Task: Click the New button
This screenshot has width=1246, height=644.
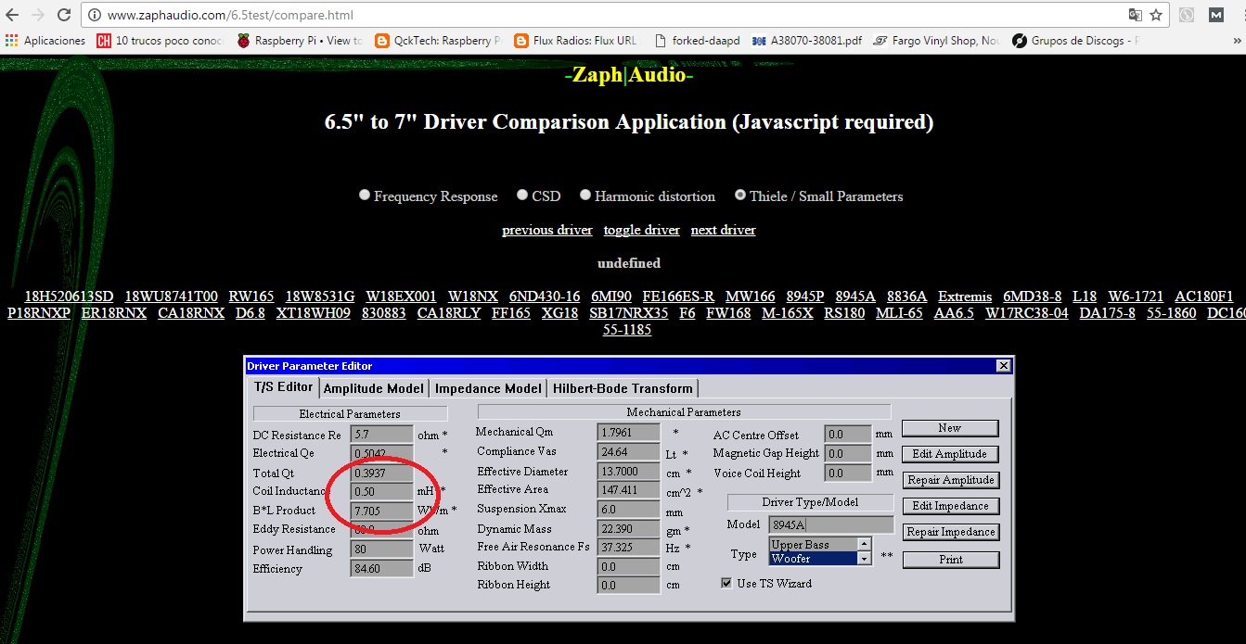Action: [x=950, y=428]
